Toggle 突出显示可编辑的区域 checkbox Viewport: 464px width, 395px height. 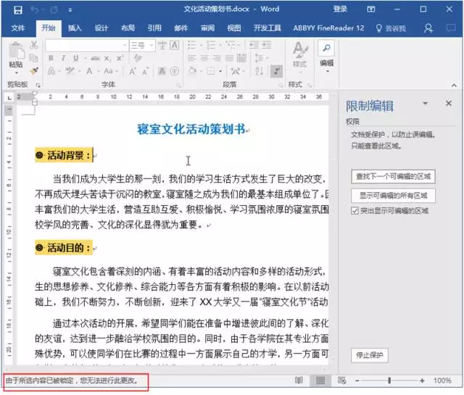(355, 211)
